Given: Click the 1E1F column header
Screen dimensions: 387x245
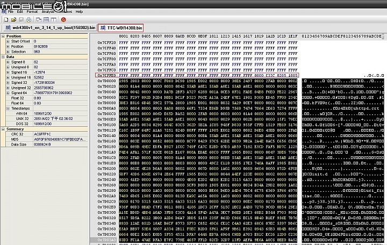Looking at the screenshot, I should 293,37.
